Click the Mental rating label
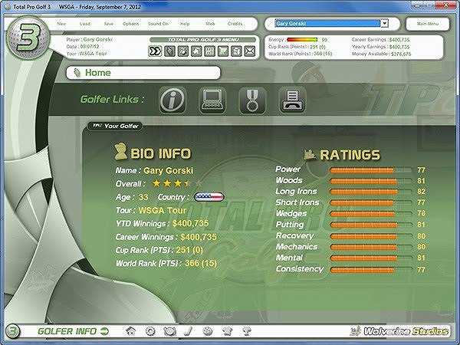Screen dimensions: 460x345 coord(289,258)
